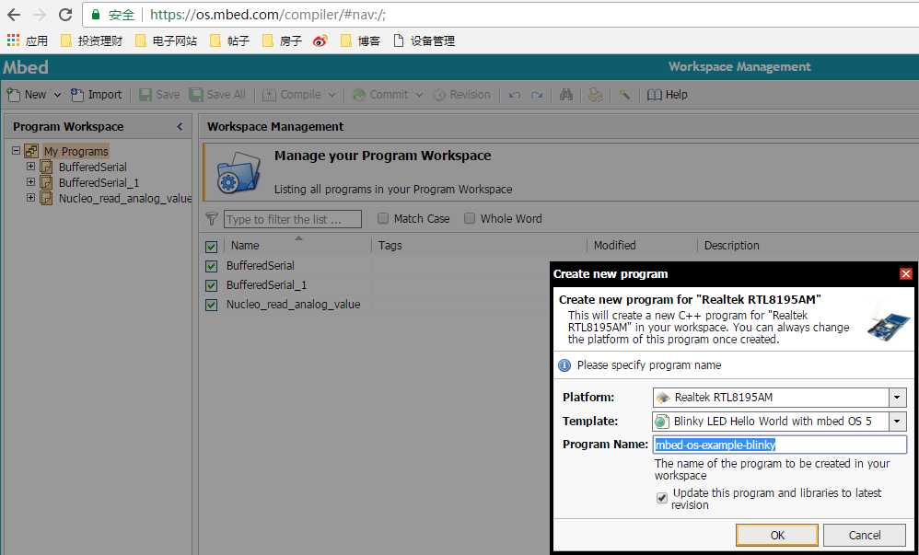Viewport: 919px width, 555px height.
Task: Open the 设备管理 bookmark
Action: coord(424,40)
